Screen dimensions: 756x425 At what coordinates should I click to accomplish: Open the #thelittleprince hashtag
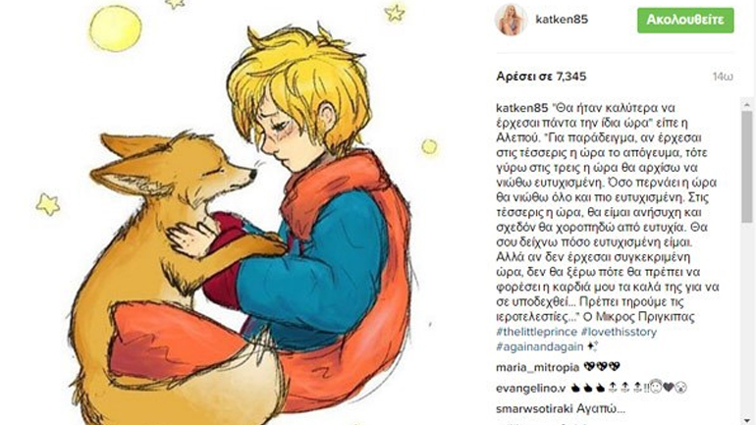coord(537,332)
